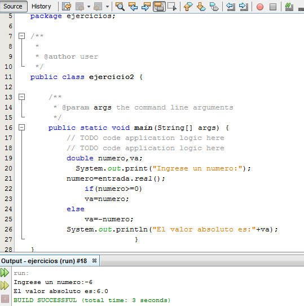The height and width of the screenshot is (306, 304).
Task: Collapse the main method code fold
Action: (21, 128)
